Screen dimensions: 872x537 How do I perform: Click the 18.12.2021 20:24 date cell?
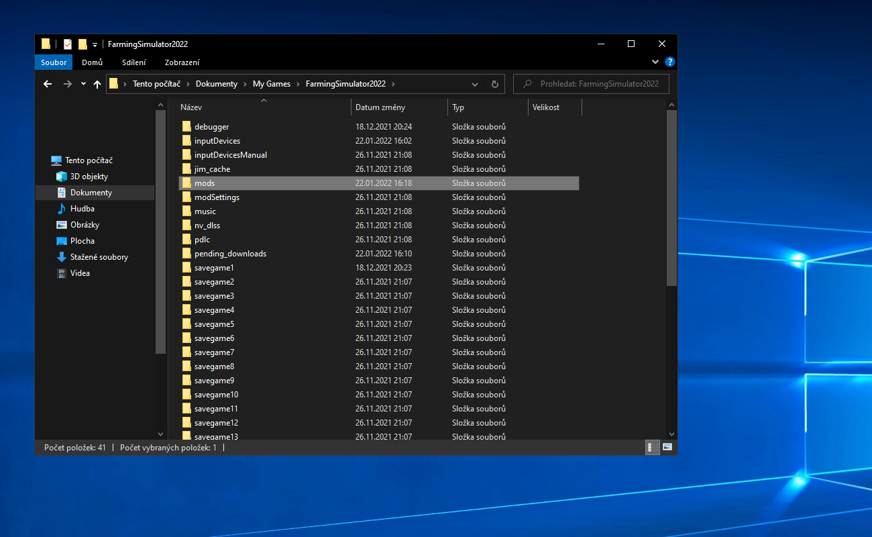point(384,127)
